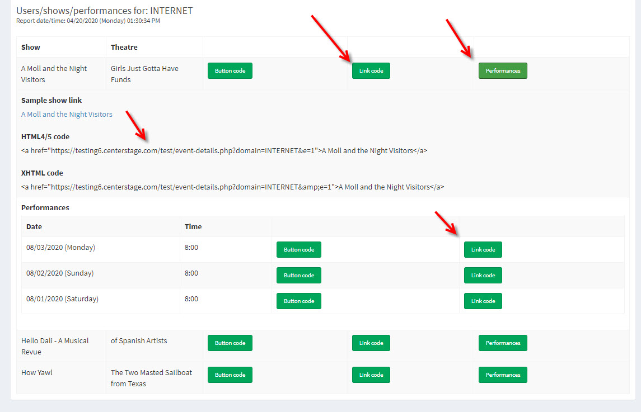Screen dimensions: 641x412
Task: Click the Users/shows/performances for: INTERNET heading
Action: pyautogui.click(x=104, y=11)
